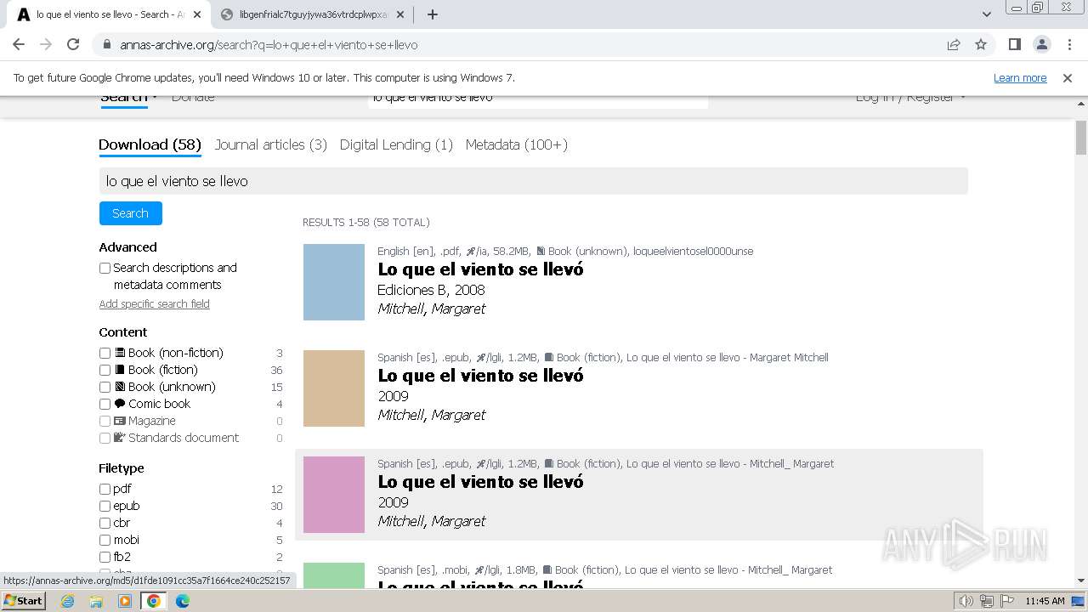
Task: Switch to Journal articles (3) tab
Action: click(x=270, y=144)
